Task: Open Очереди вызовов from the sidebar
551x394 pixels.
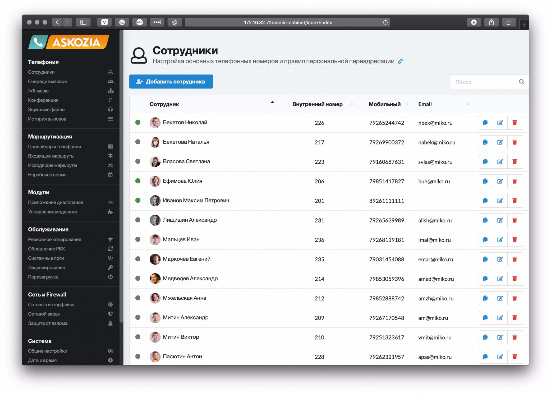Action: 48,81
